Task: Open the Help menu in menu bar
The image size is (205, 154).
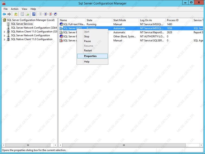Action: coord(33,9)
